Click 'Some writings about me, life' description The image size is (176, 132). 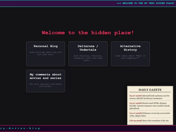coord(46,53)
